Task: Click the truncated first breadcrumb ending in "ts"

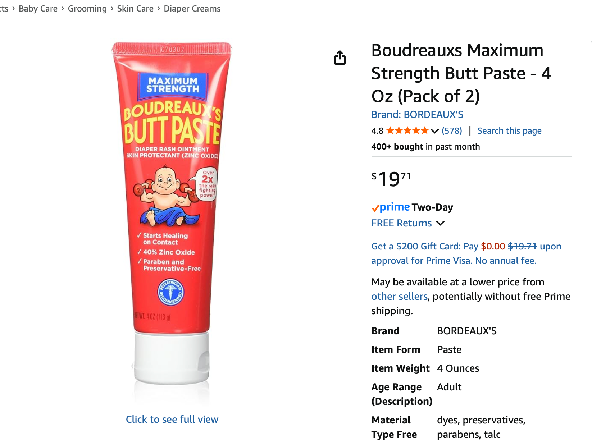Action: [4, 9]
